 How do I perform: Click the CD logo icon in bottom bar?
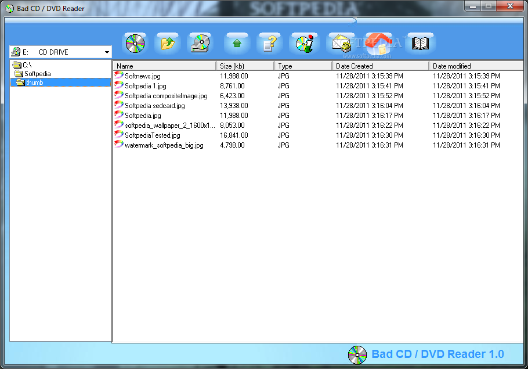[357, 355]
